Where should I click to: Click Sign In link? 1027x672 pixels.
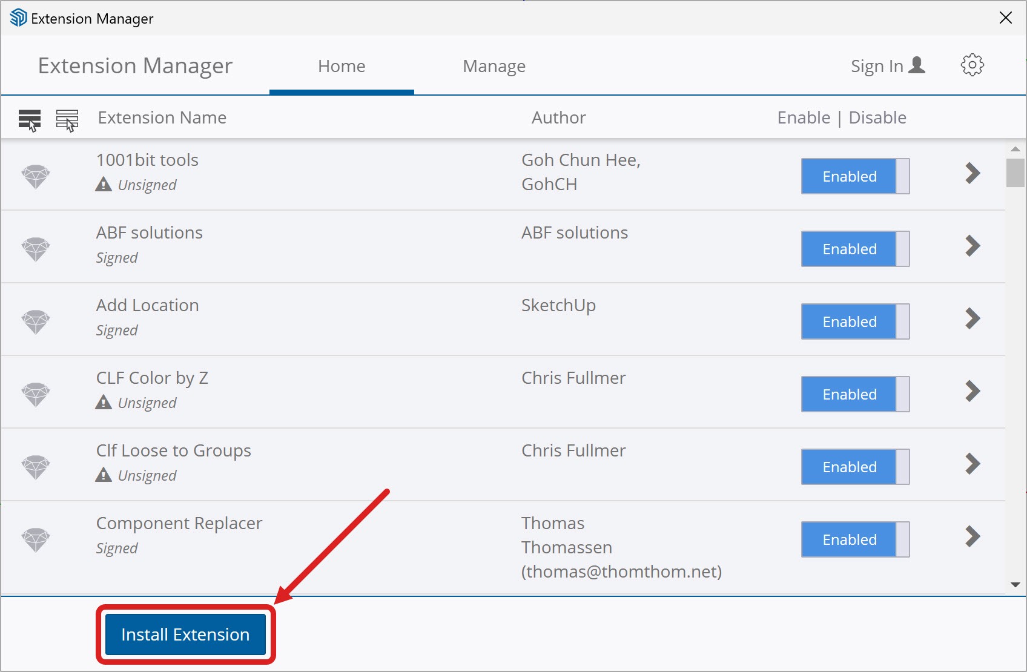click(x=887, y=66)
